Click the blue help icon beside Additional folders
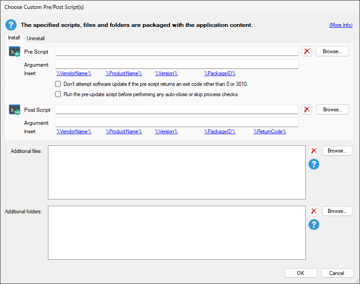The image size is (360, 284). [314, 225]
